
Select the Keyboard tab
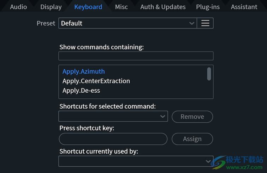(88, 7)
